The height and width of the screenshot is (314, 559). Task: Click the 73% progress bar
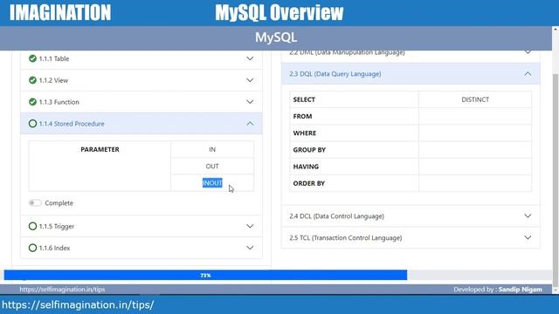[205, 276]
